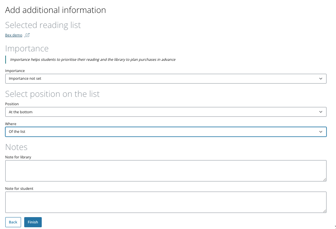Click the Importance help text hint

pyautogui.click(x=93, y=59)
